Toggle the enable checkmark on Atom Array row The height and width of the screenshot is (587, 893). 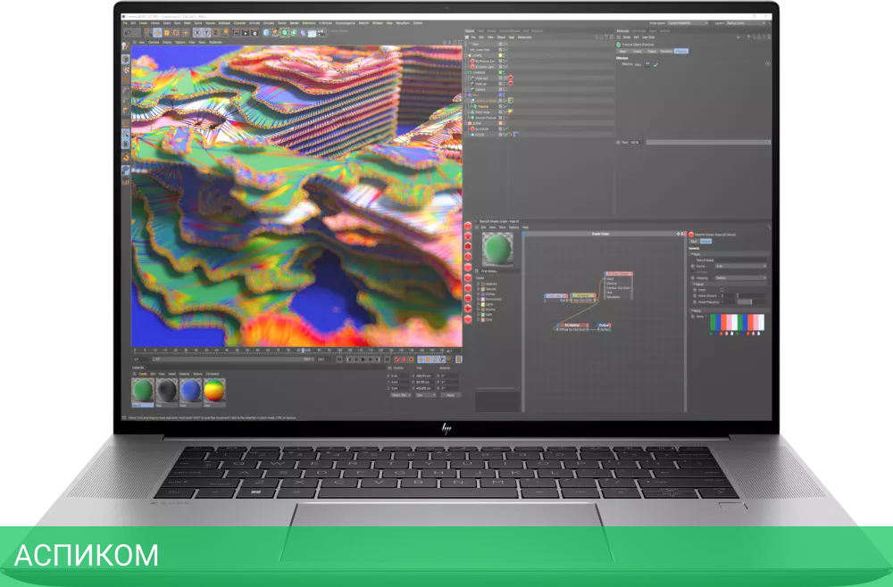click(505, 112)
